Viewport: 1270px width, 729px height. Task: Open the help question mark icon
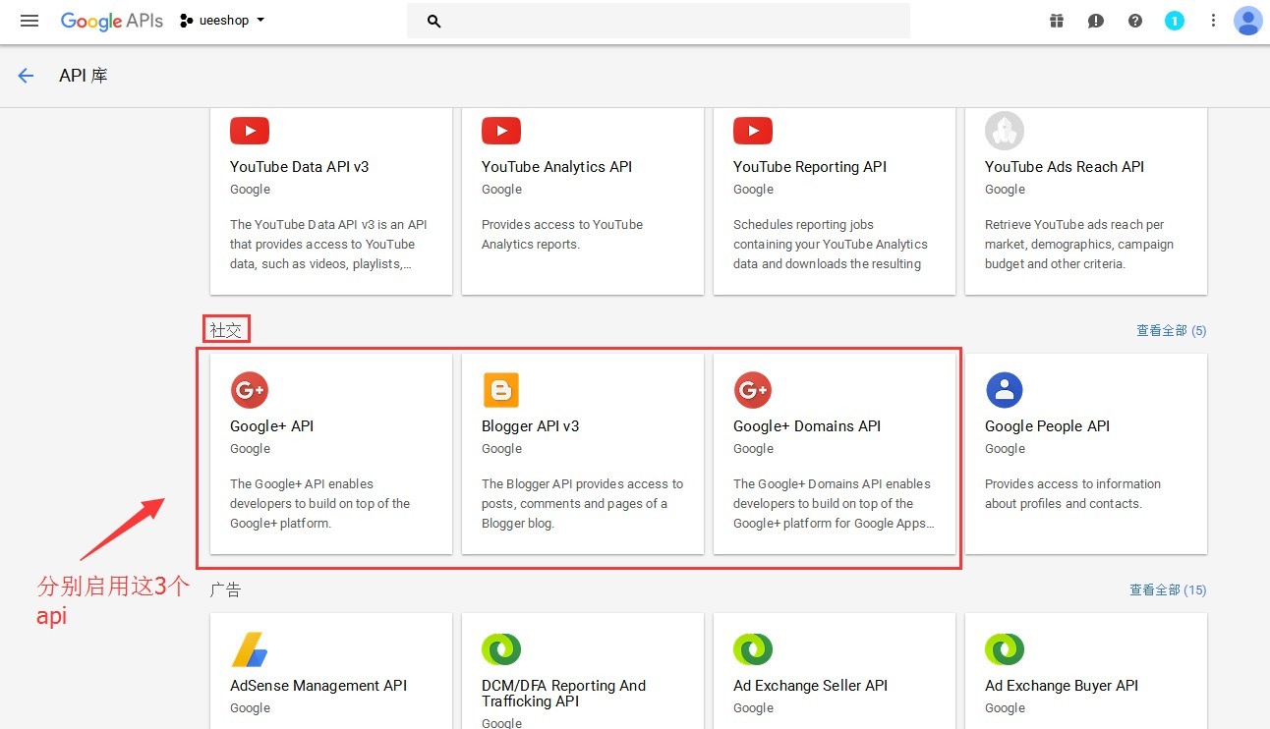pos(1135,21)
